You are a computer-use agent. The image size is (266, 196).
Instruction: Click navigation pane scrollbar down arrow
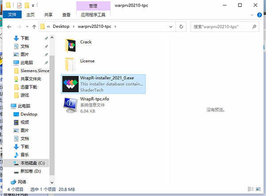click(52, 183)
